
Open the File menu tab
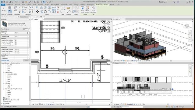3,5
